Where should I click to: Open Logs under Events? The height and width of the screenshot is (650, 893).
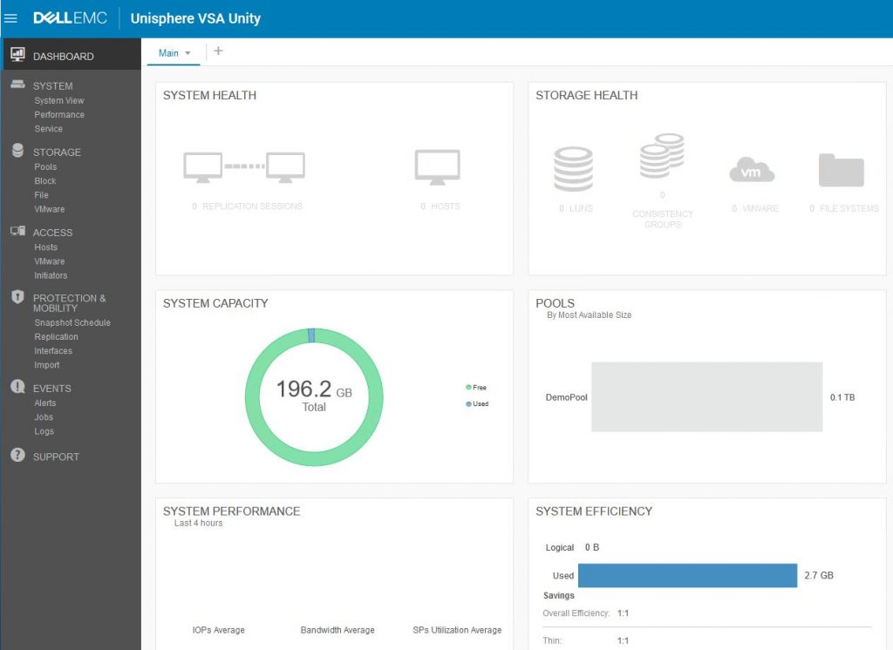tap(44, 431)
